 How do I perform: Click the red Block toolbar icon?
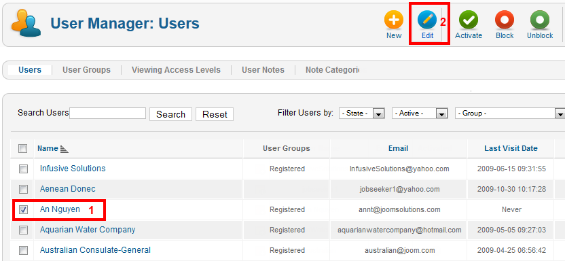tap(505, 20)
